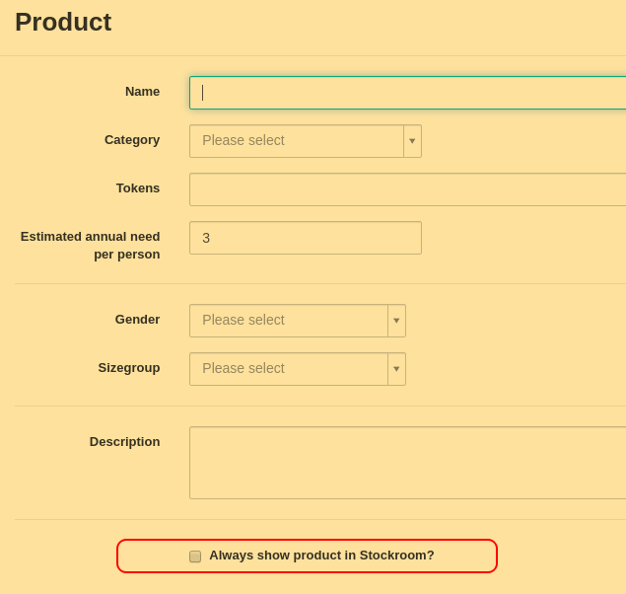The image size is (626, 594).
Task: Click the Category dropdown arrow icon
Action: coord(412,141)
